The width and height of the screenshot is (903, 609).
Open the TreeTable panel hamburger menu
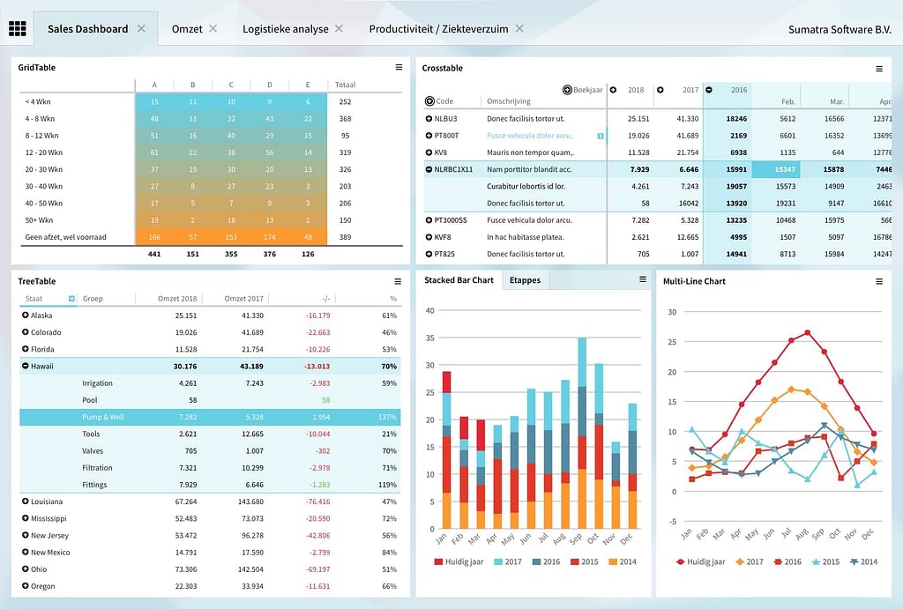tap(399, 281)
